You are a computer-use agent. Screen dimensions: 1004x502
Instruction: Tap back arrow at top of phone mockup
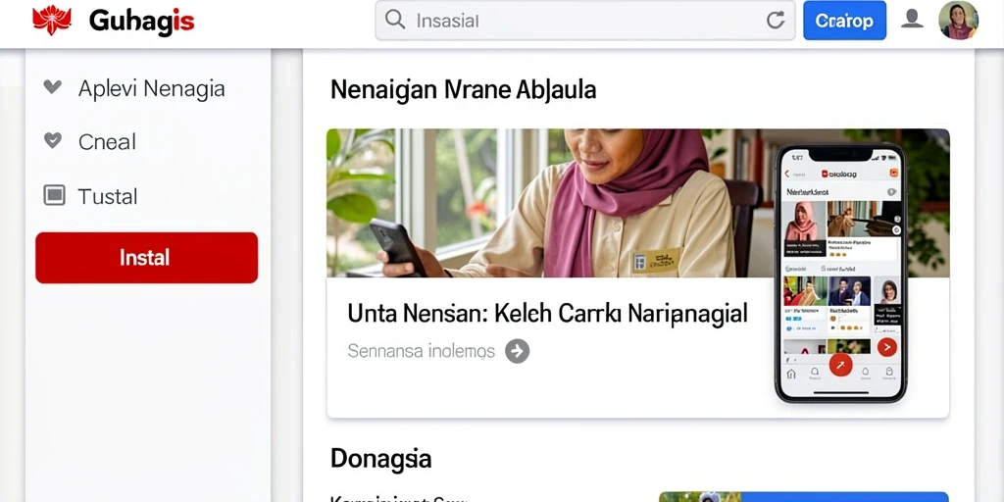point(787,174)
